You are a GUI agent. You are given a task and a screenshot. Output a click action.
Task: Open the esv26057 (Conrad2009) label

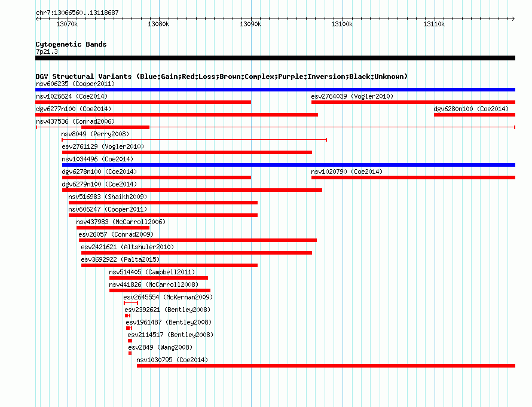coord(116,234)
